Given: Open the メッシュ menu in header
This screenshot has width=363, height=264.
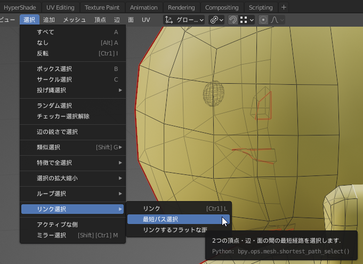Looking at the screenshot, I should (x=75, y=20).
